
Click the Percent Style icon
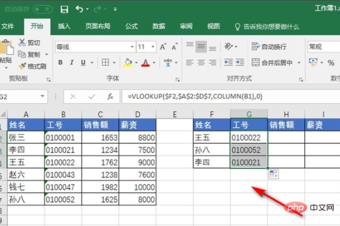(331, 63)
